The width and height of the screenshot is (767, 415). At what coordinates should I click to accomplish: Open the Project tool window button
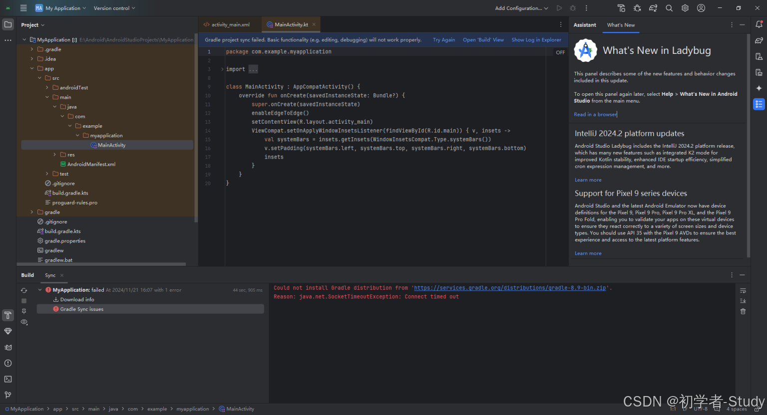(x=8, y=24)
